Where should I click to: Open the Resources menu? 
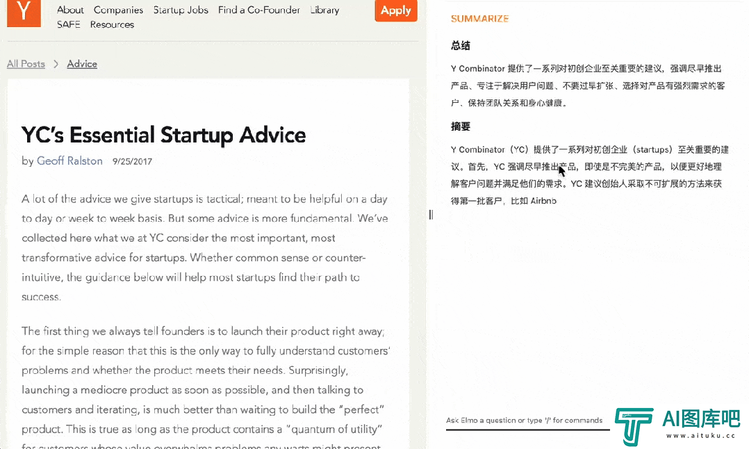click(113, 24)
